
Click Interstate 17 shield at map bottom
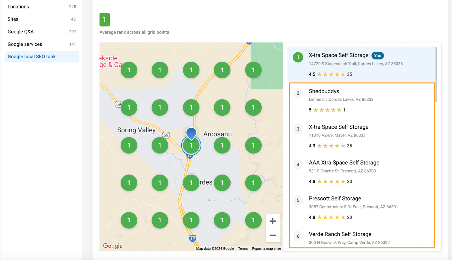pyautogui.click(x=193, y=239)
